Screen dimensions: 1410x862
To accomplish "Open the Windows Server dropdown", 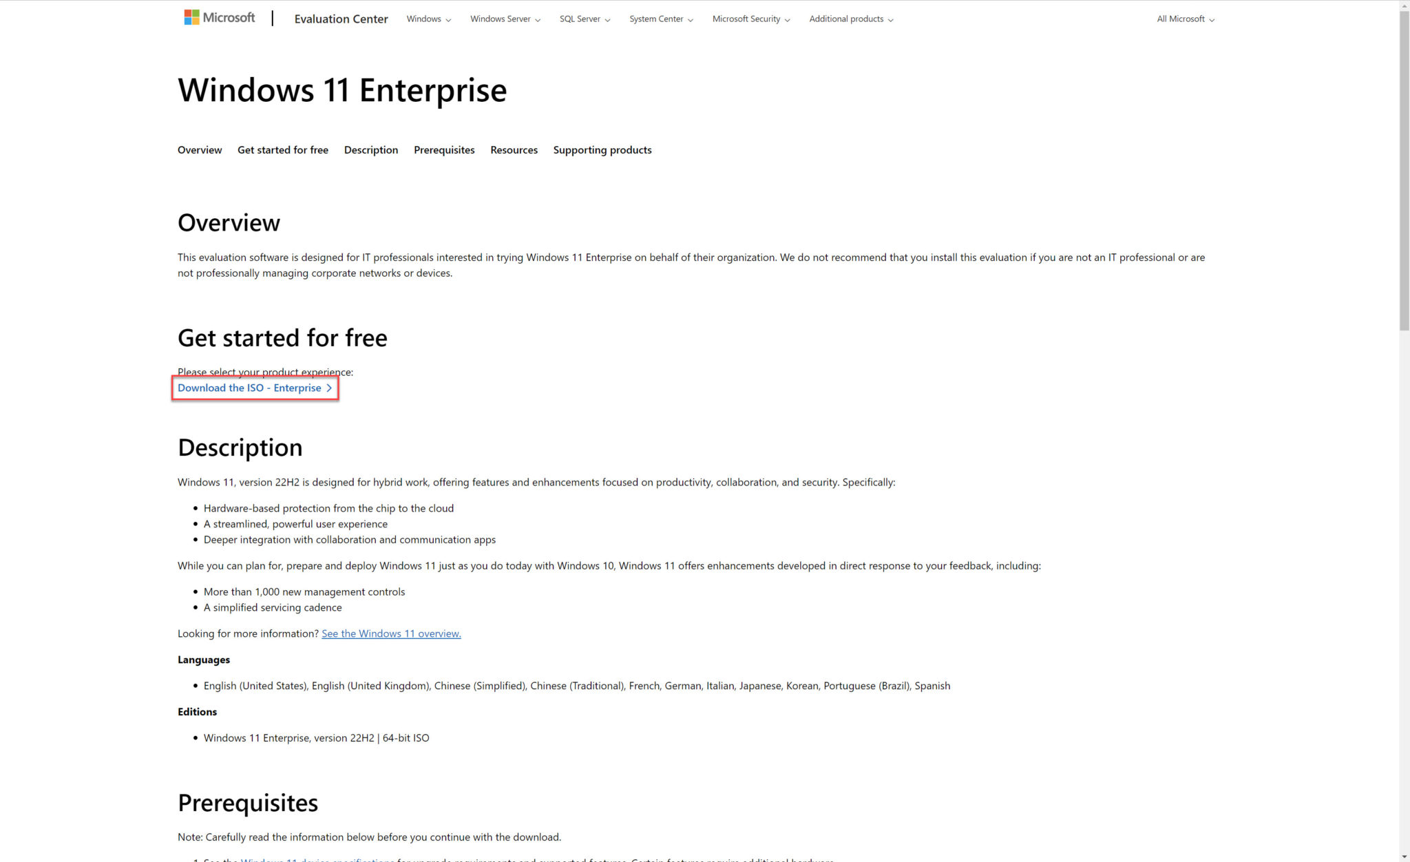I will coord(504,19).
